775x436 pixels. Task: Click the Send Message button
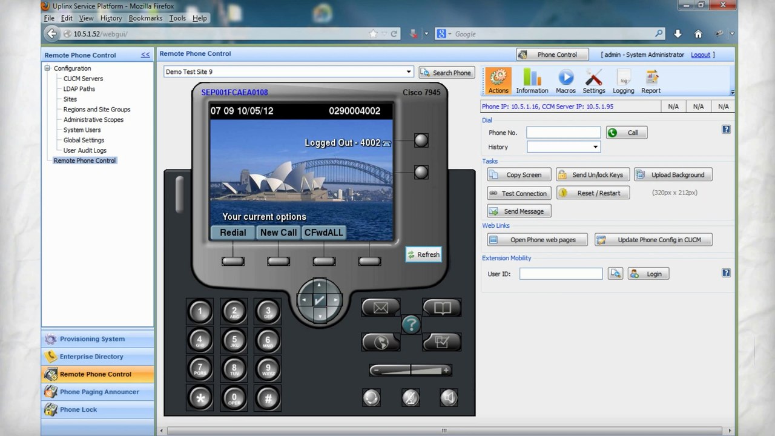(519, 211)
